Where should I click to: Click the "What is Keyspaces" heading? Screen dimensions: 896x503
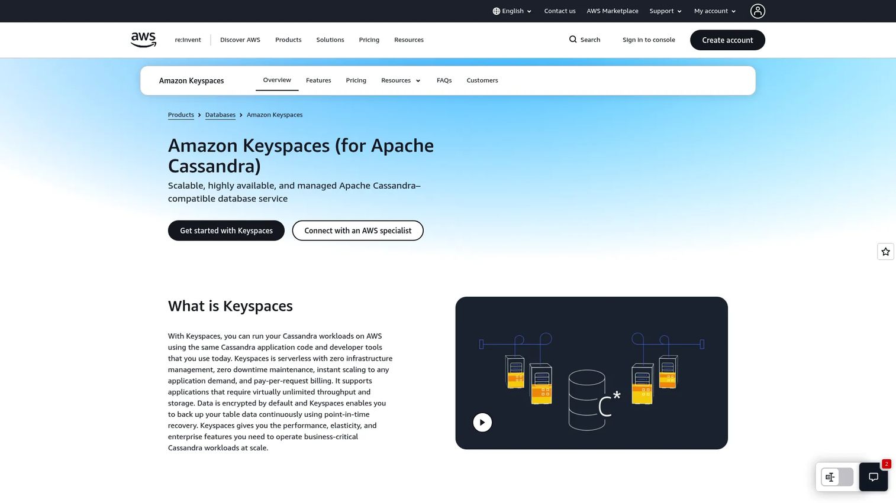[230, 306]
